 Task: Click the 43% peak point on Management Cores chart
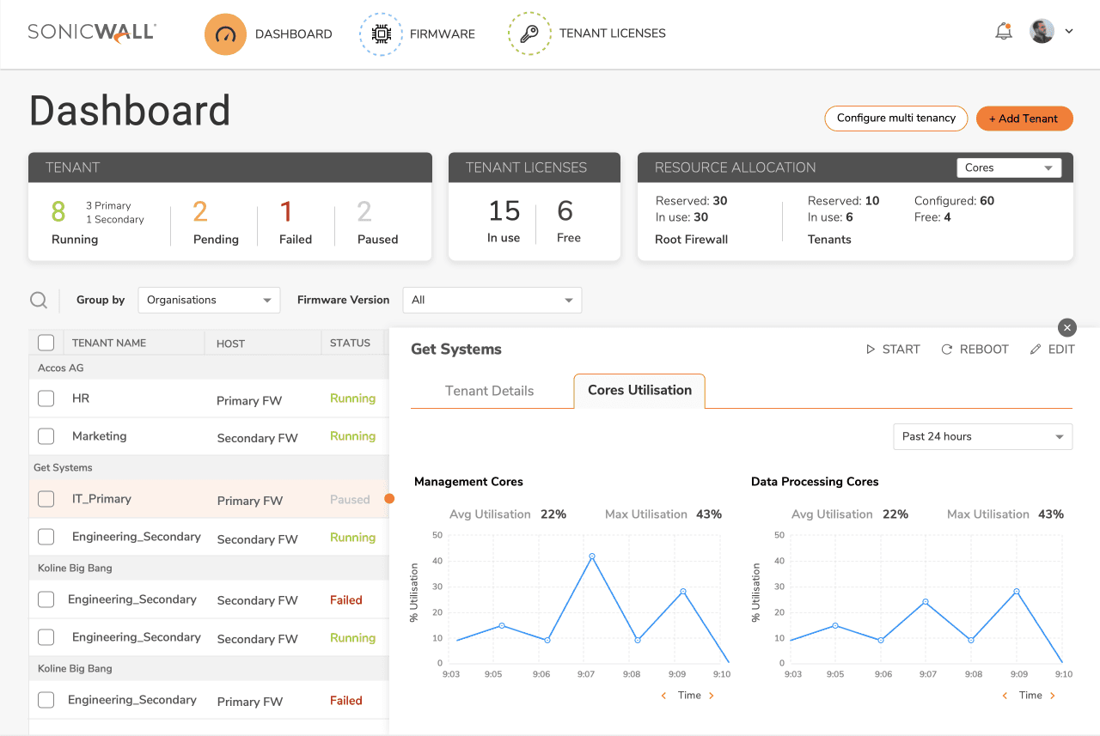coord(592,557)
